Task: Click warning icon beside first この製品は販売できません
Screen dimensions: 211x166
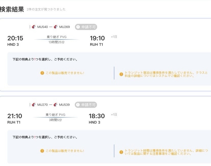Action: tap(42, 73)
